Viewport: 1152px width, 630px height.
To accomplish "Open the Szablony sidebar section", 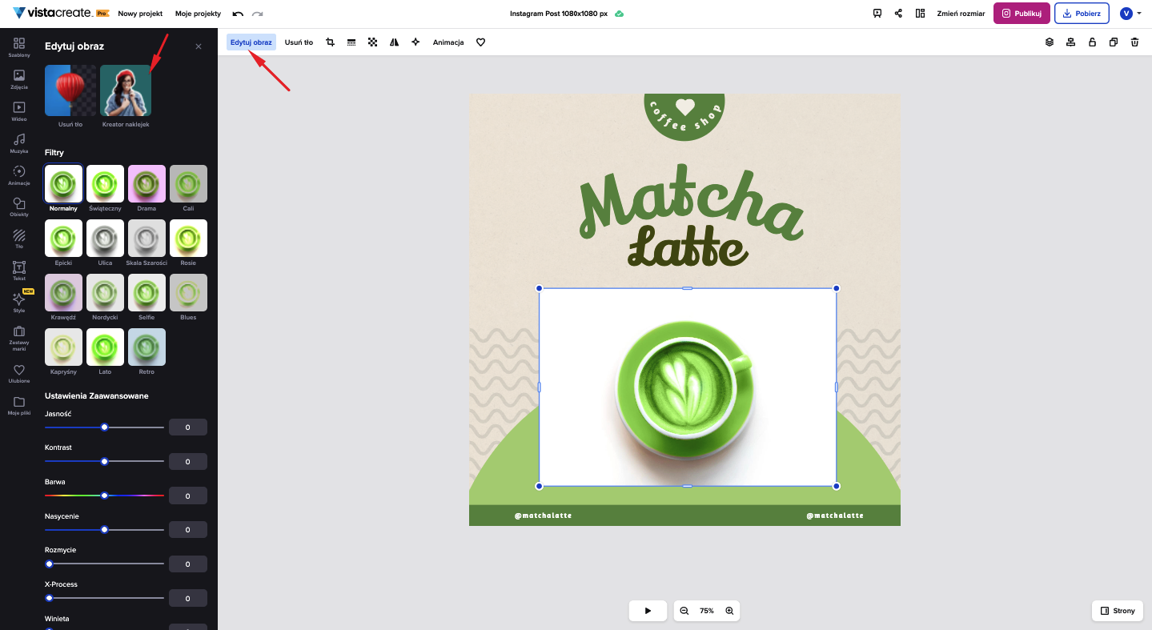I will coord(19,46).
